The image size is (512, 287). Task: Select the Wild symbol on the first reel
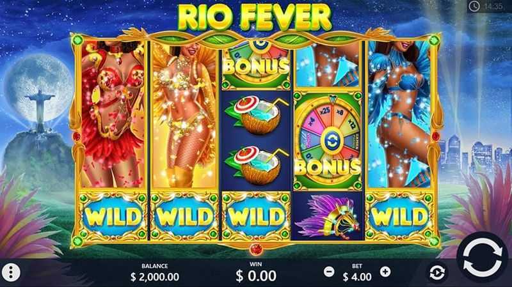pyautogui.click(x=112, y=217)
